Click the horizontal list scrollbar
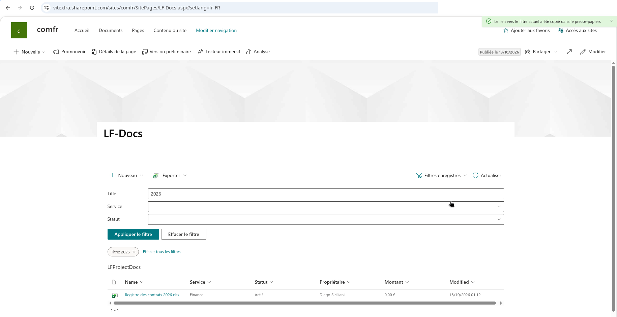Screen dimensions: 617x317 (305, 303)
